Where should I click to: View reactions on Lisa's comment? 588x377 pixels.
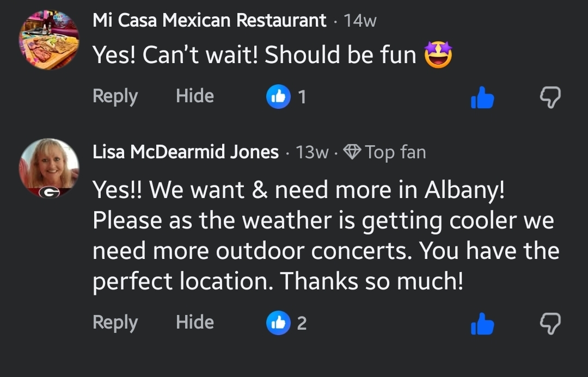286,323
